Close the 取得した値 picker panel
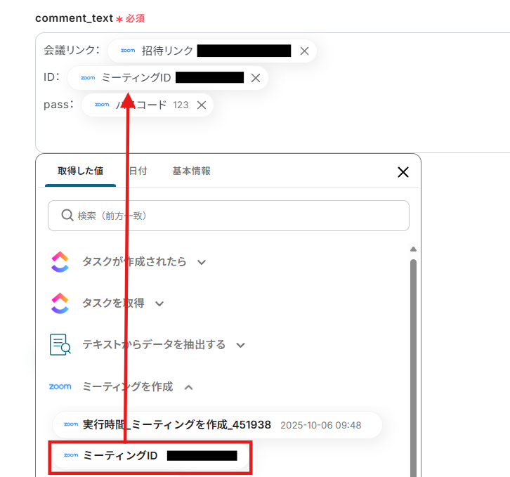 click(x=403, y=172)
